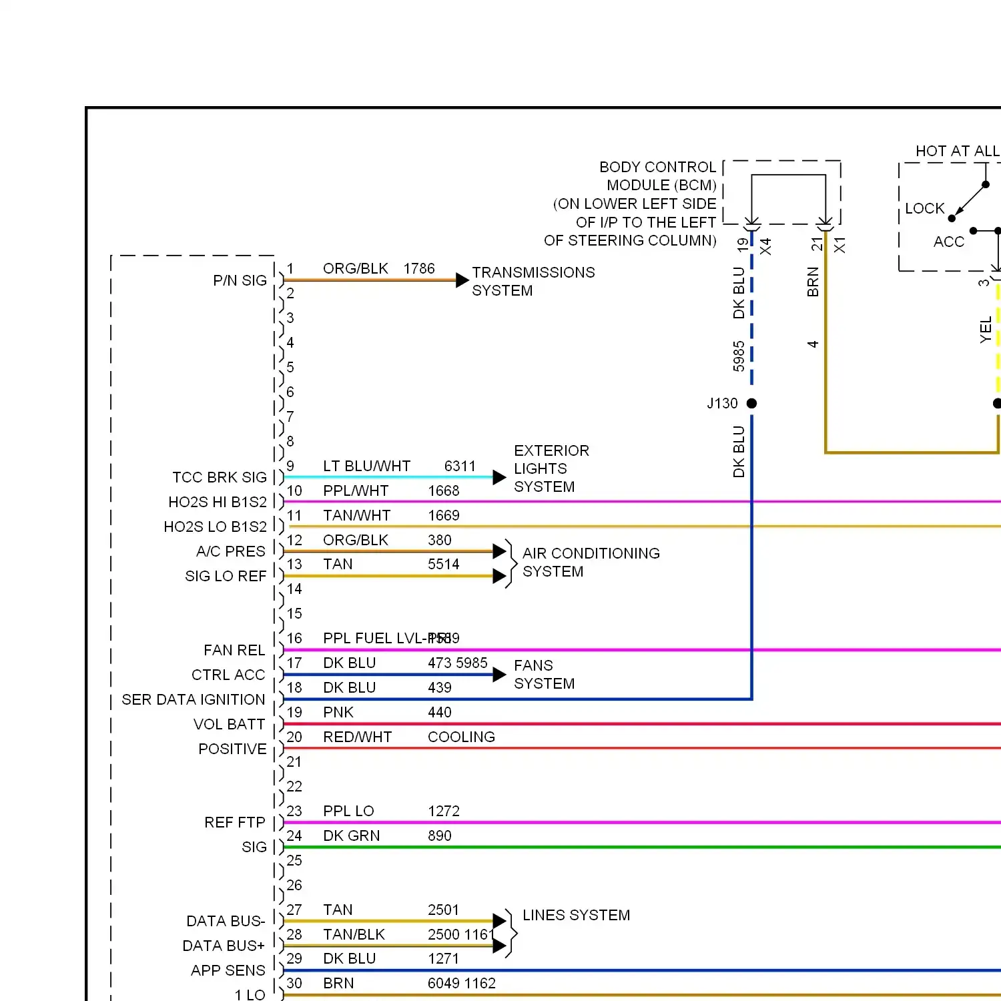Click the 'X4' connector label
The width and height of the screenshot is (1001, 1001).
[x=765, y=246]
